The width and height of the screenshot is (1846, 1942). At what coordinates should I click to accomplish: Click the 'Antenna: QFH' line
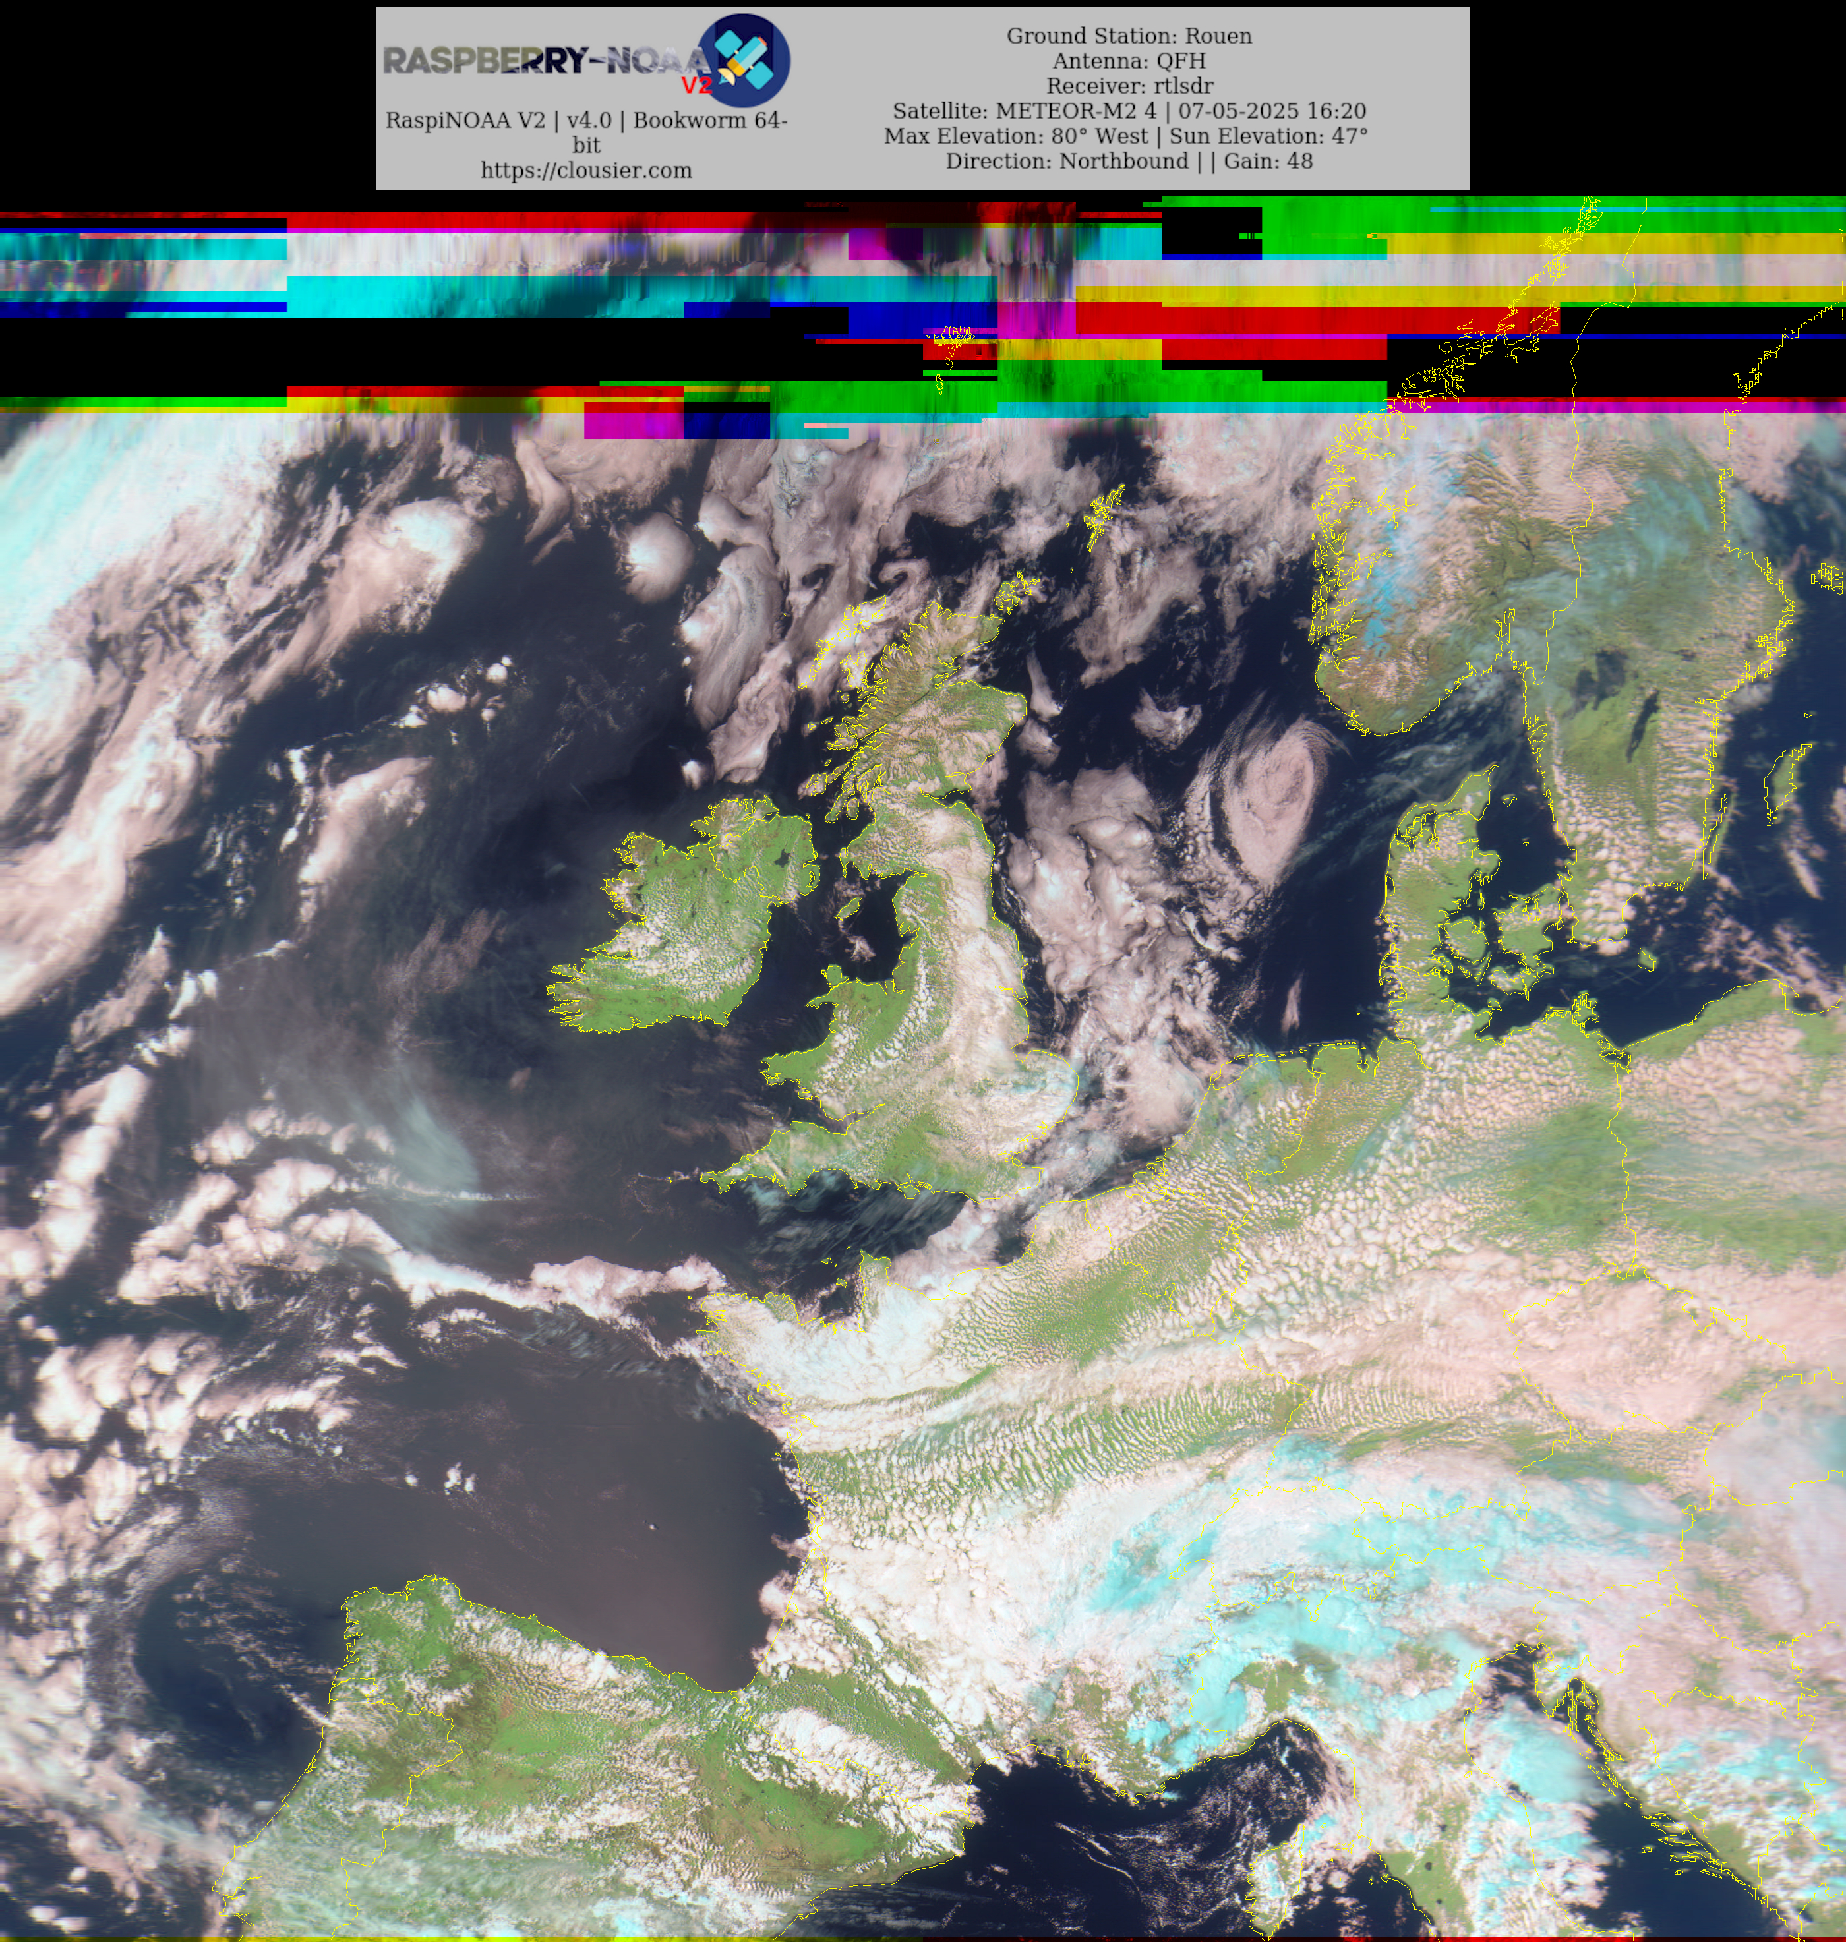(x=1129, y=61)
